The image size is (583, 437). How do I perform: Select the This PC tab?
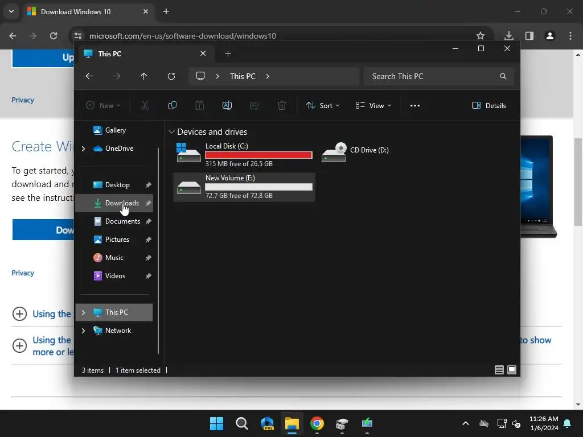(145, 54)
